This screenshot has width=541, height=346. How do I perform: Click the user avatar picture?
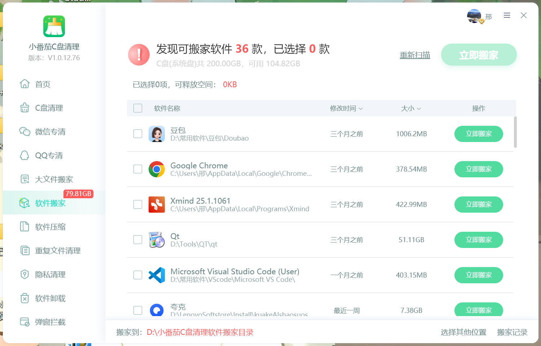click(474, 16)
